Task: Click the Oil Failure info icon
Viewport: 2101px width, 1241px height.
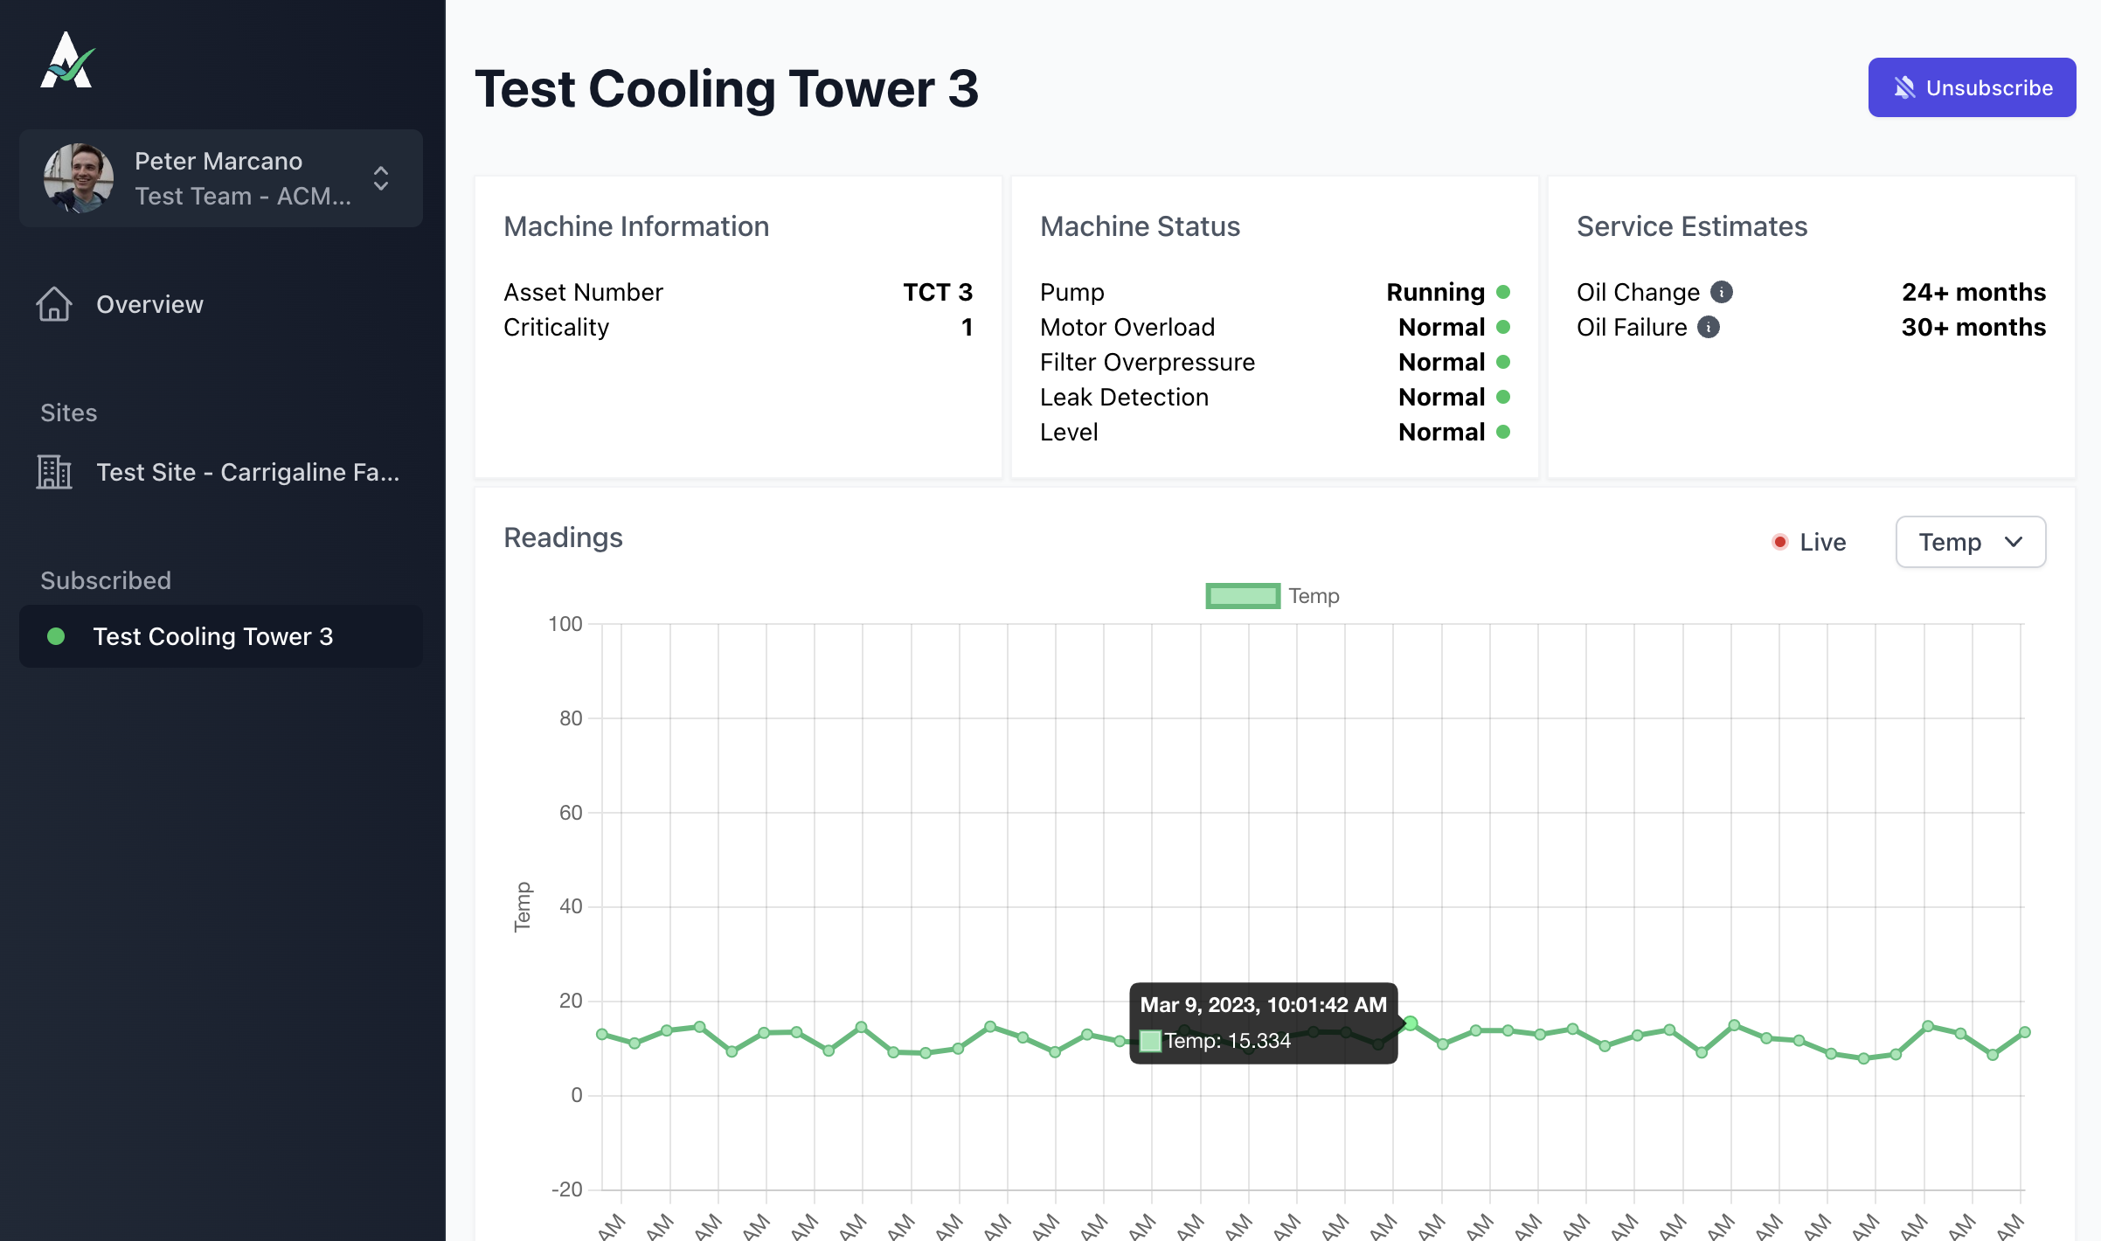Action: [x=1709, y=327]
